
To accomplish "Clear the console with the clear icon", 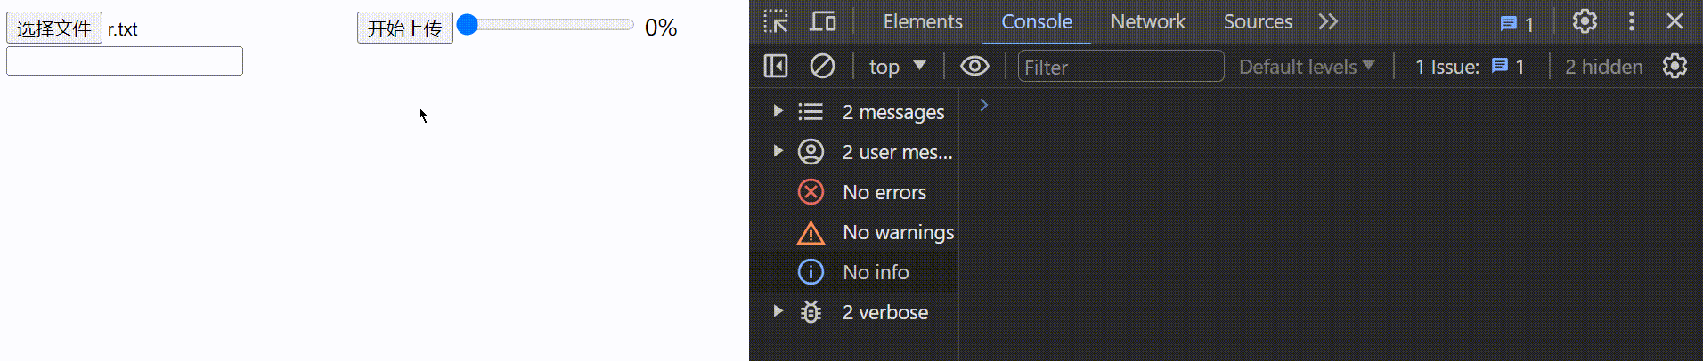I will (x=822, y=66).
